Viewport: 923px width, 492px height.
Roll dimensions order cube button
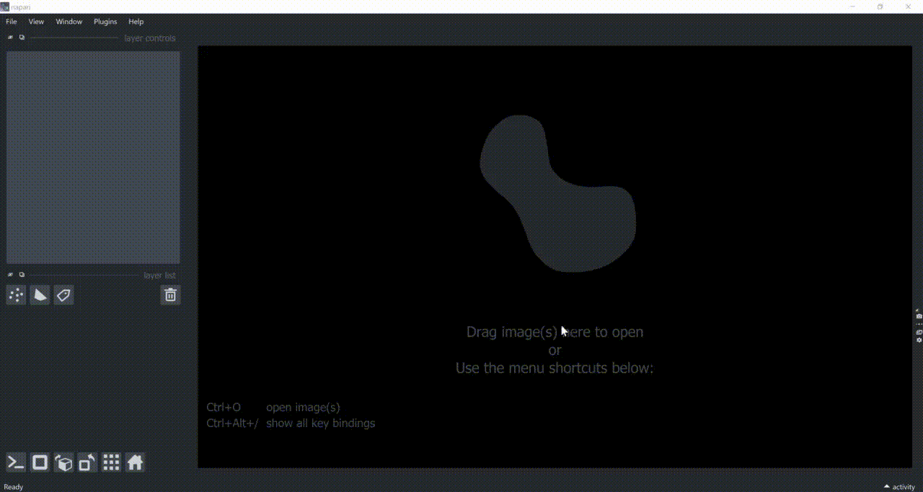[63, 462]
